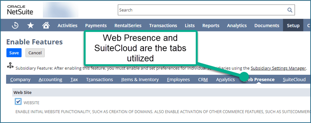Image resolution: width=311 pixels, height=123 pixels.
Task: Switch to the Employees tab
Action: tap(178, 79)
